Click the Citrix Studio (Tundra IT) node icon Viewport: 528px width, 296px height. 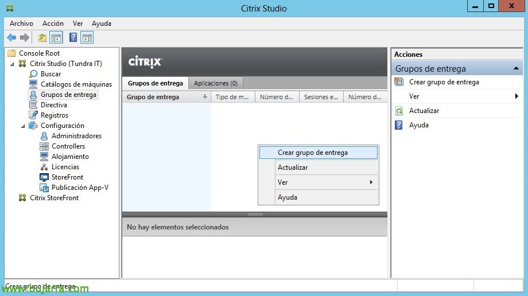pyautogui.click(x=22, y=63)
